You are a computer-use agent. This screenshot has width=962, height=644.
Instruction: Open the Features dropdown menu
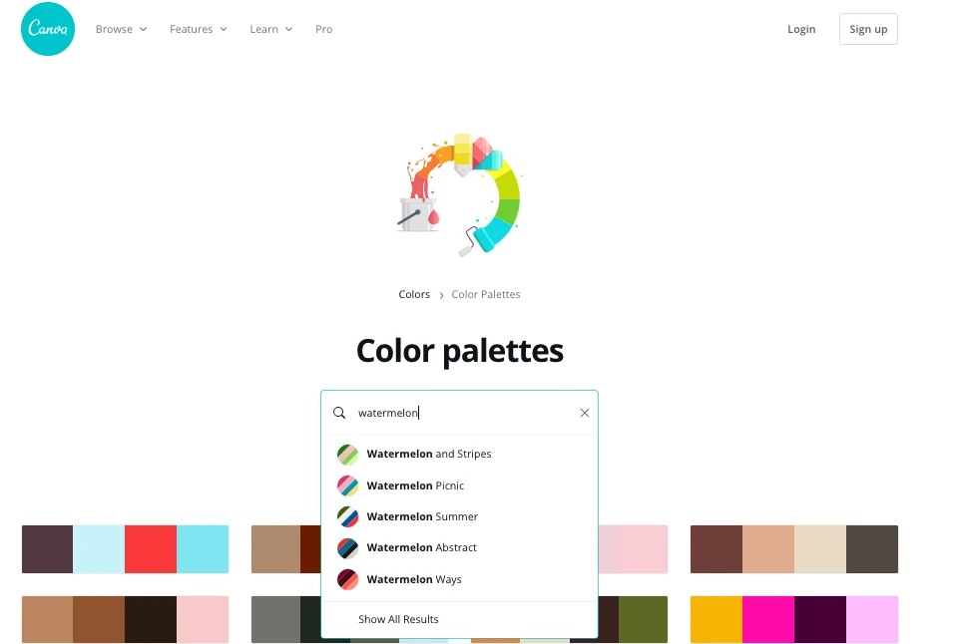click(198, 29)
